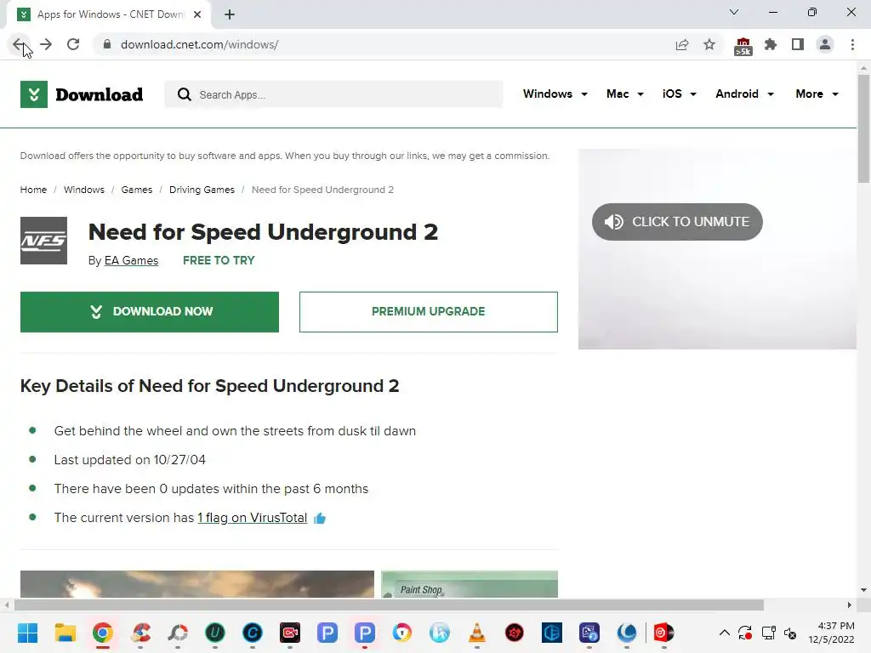Click the thumbs-up icon beside VirusTotal

click(320, 518)
